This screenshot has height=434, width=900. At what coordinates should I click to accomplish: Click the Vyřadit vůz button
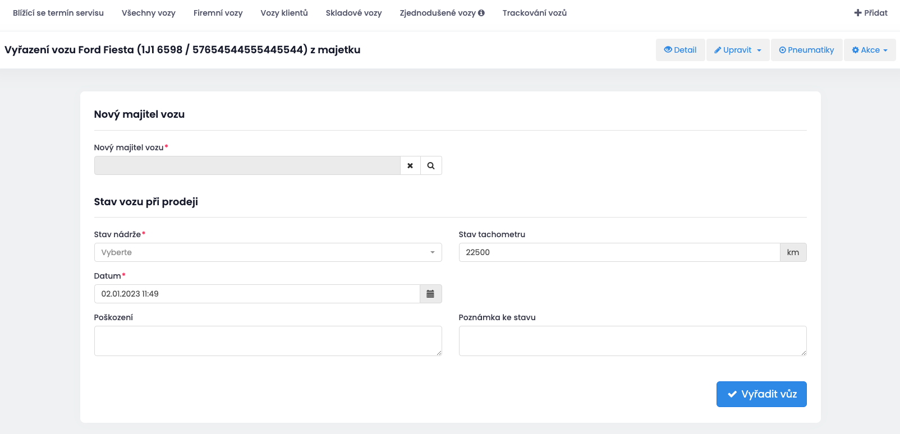click(761, 394)
